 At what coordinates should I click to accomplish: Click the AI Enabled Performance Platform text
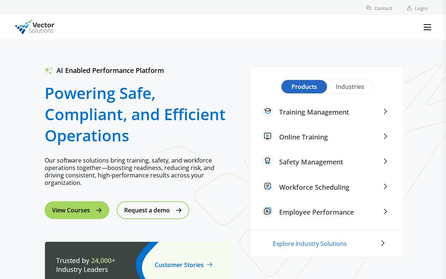pos(110,71)
